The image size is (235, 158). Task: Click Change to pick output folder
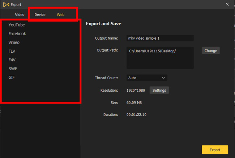(211, 51)
